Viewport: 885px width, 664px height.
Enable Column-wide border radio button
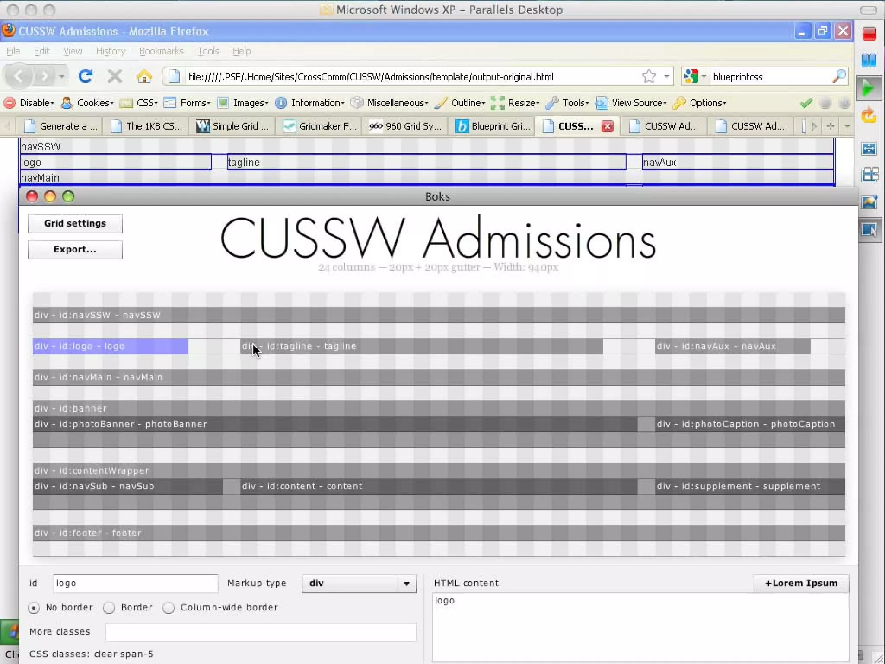pyautogui.click(x=169, y=608)
